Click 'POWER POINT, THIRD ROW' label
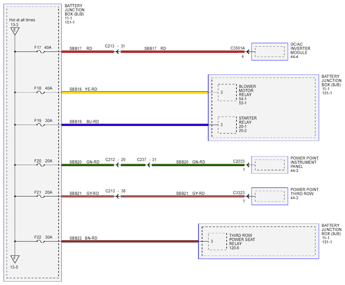 pos(305,192)
